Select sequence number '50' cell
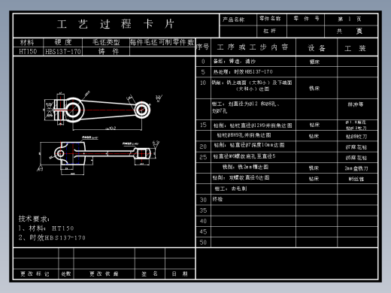Image resolution: width=391 pixels, height=293 pixels. [x=203, y=242]
